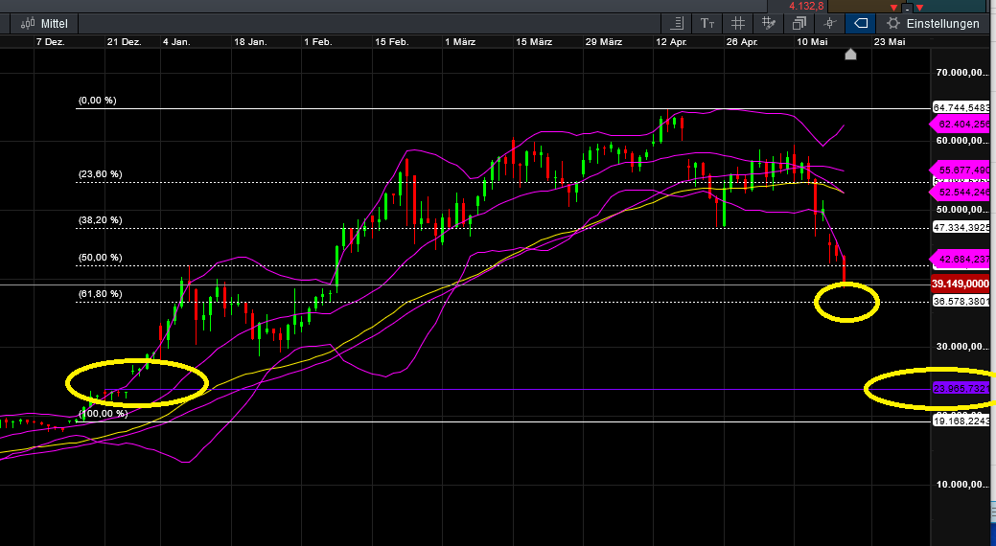This screenshot has height=546, width=996.
Task: Click the 23 Mai date on time axis
Action: 890,42
